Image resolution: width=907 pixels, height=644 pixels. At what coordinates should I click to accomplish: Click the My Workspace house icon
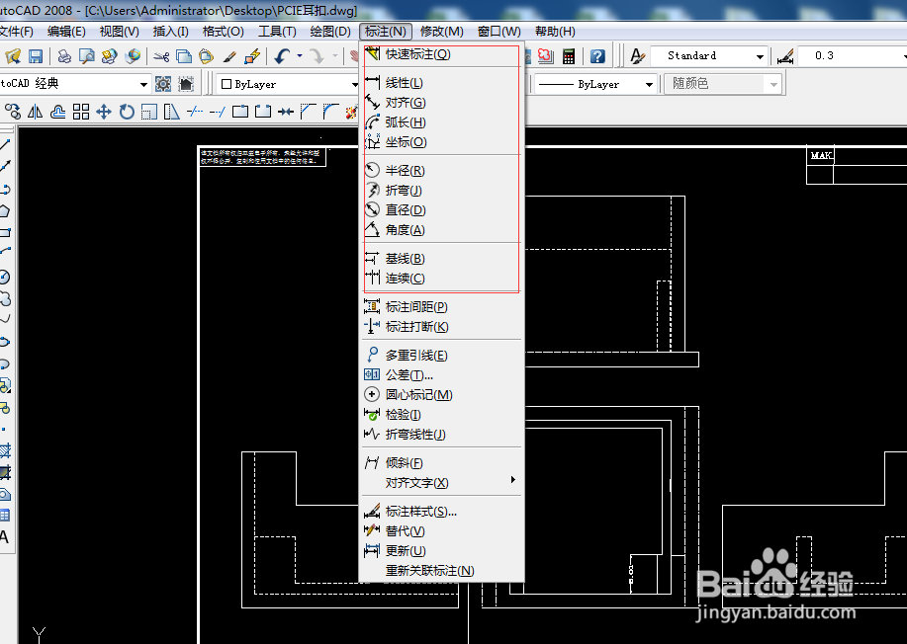186,84
